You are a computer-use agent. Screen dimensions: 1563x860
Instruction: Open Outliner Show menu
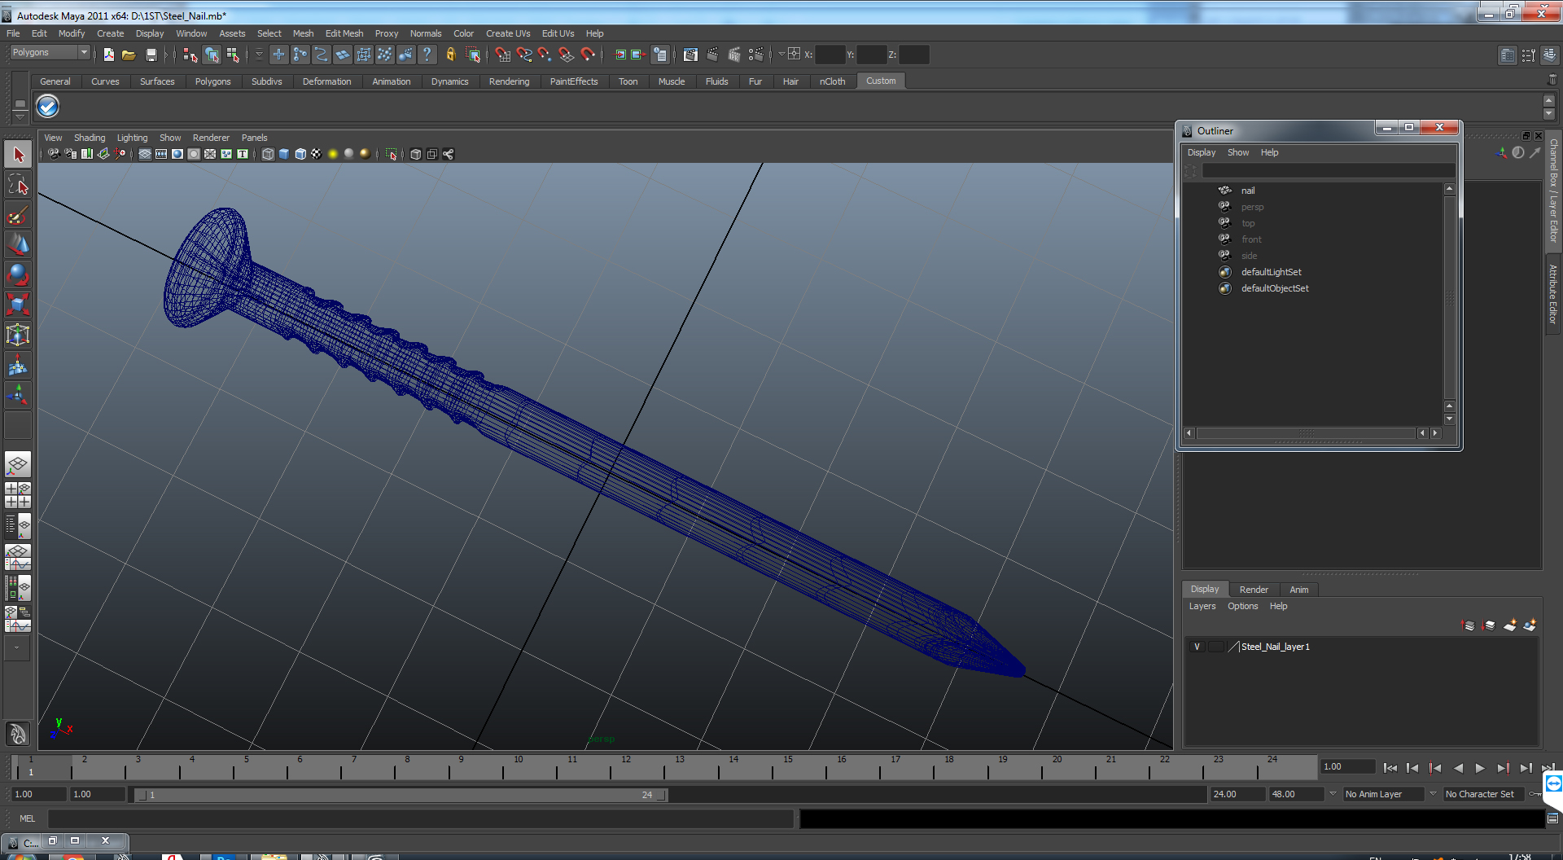click(x=1238, y=152)
